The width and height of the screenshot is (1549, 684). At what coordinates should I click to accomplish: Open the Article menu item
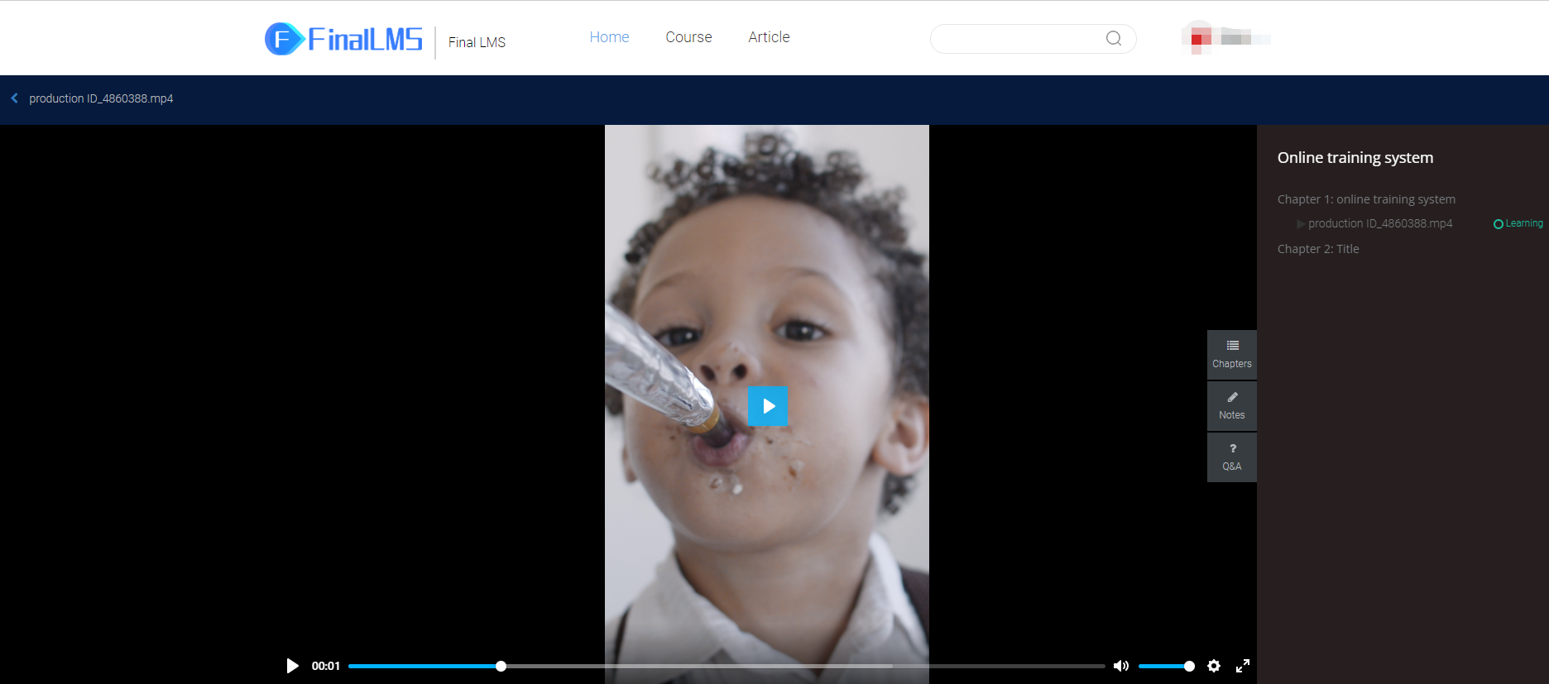[769, 37]
